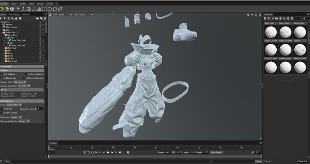Toggle Sharpen Corners checkbox
Viewport: 310px width, 164px height.
[2, 113]
